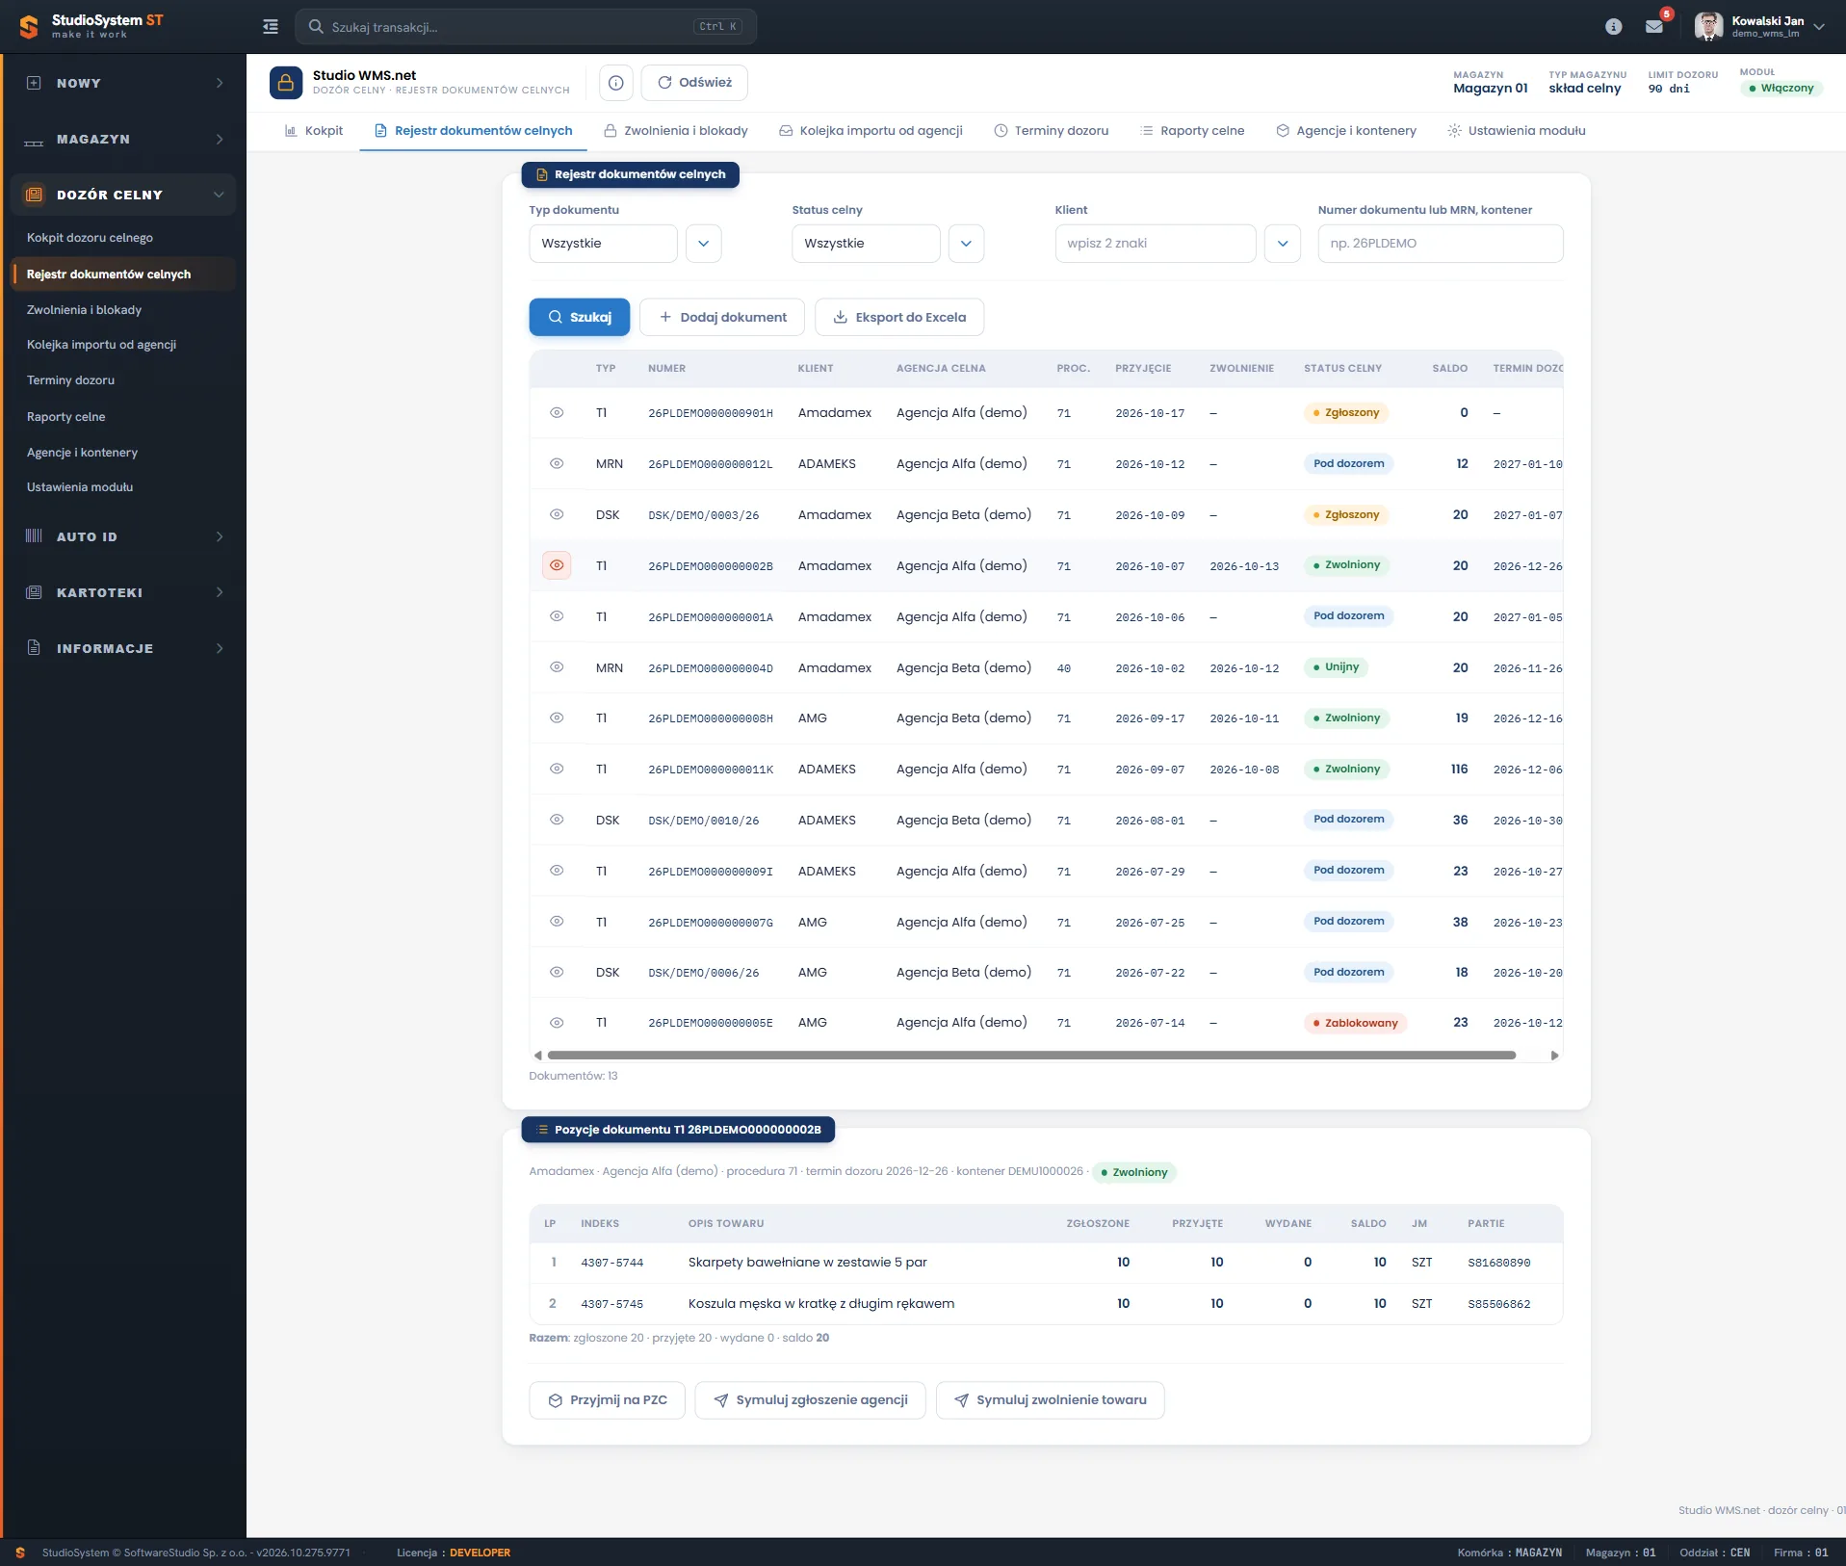Screen dimensions: 1846x1566
Task: Click the Informacje document icon
Action: [34, 648]
